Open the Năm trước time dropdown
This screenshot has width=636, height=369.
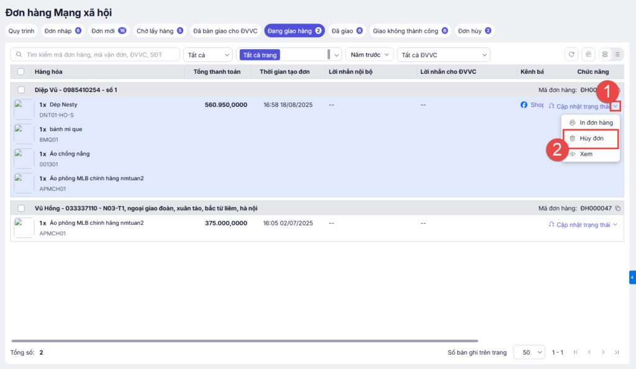[369, 55]
